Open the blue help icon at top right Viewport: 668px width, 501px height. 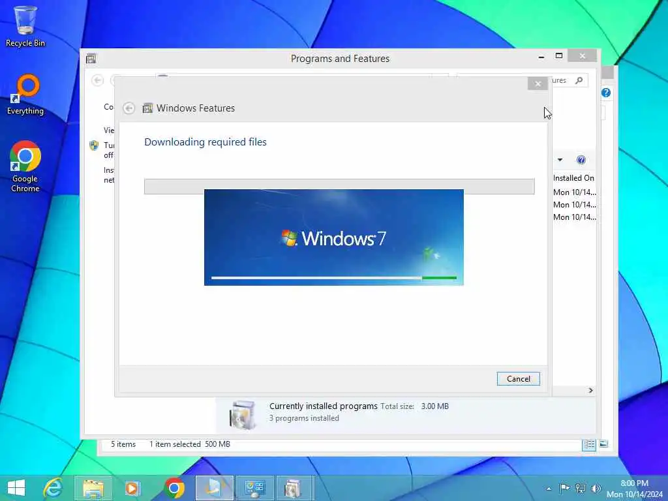(606, 93)
